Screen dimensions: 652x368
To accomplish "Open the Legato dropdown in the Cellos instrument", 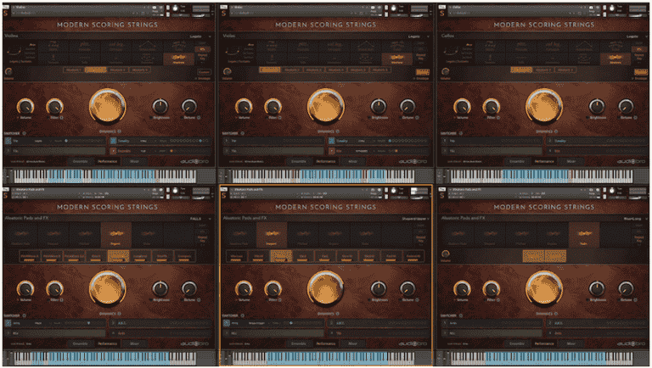I will 637,36.
